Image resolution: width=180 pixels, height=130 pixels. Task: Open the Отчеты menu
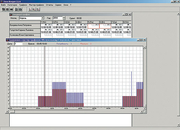tap(49, 5)
